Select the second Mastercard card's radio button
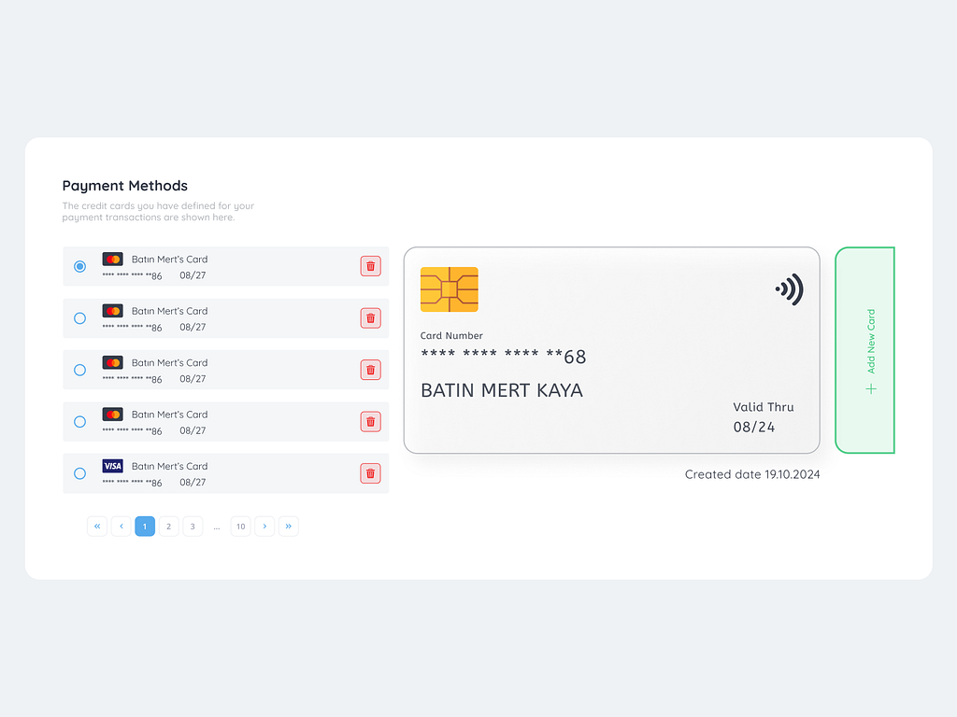The height and width of the screenshot is (717, 957). pos(79,317)
